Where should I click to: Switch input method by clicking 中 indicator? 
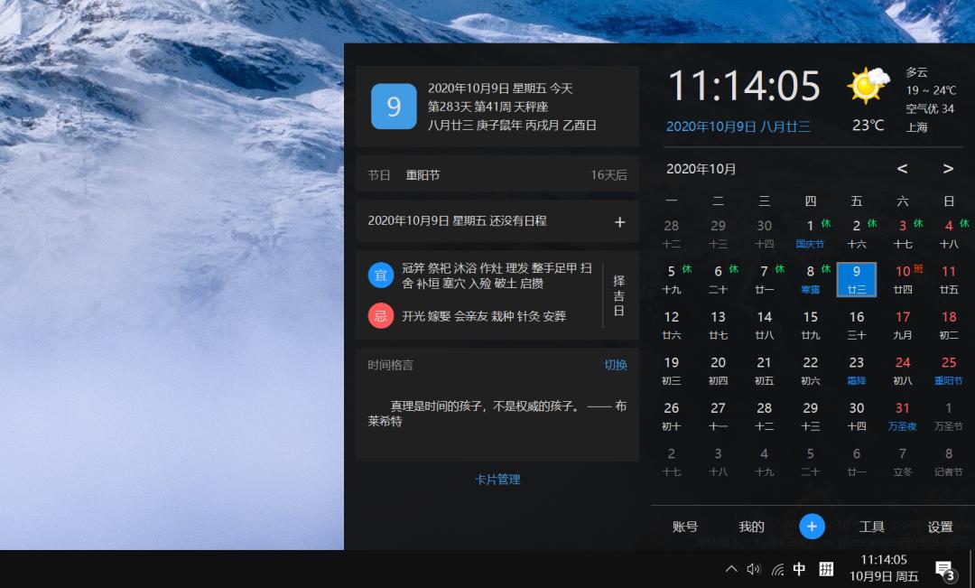tap(799, 569)
